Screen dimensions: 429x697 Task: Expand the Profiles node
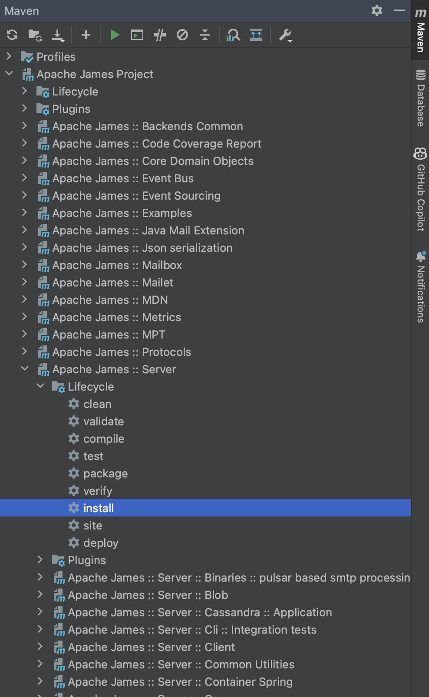(9, 56)
